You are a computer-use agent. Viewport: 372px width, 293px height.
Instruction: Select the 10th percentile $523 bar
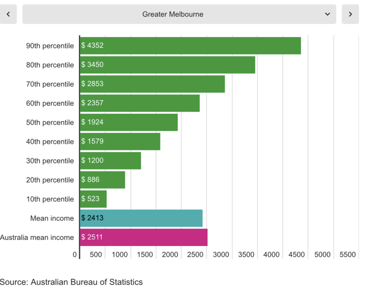click(x=93, y=199)
